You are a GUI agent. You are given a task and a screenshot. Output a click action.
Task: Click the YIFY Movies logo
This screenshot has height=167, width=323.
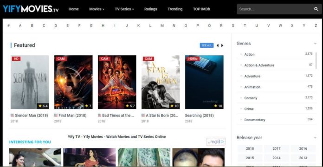point(31,9)
